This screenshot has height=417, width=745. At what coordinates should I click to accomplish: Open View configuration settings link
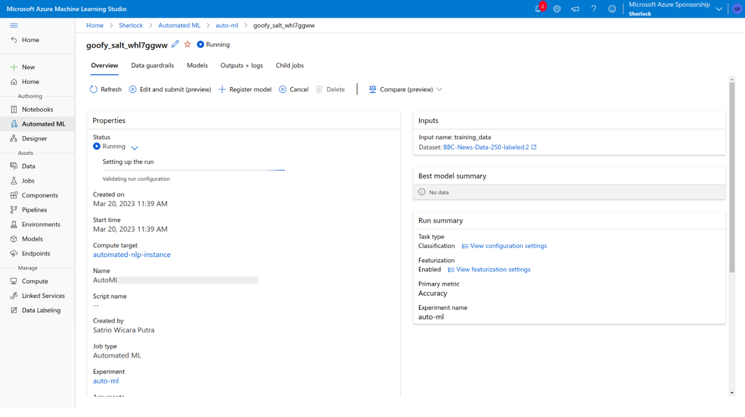[504, 246]
